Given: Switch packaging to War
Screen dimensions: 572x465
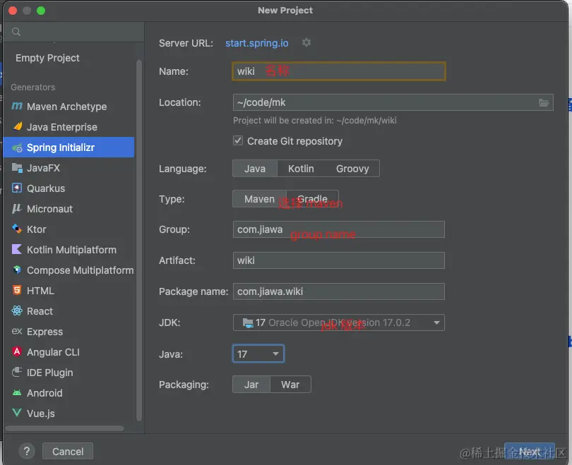Looking at the screenshot, I should (x=290, y=385).
